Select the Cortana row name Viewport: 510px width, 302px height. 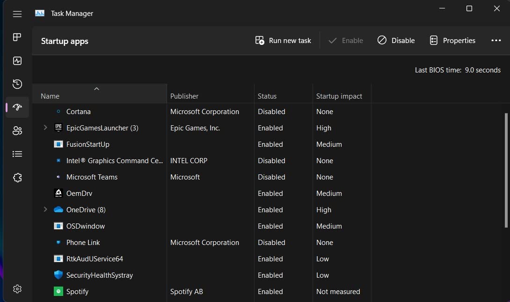click(x=79, y=112)
